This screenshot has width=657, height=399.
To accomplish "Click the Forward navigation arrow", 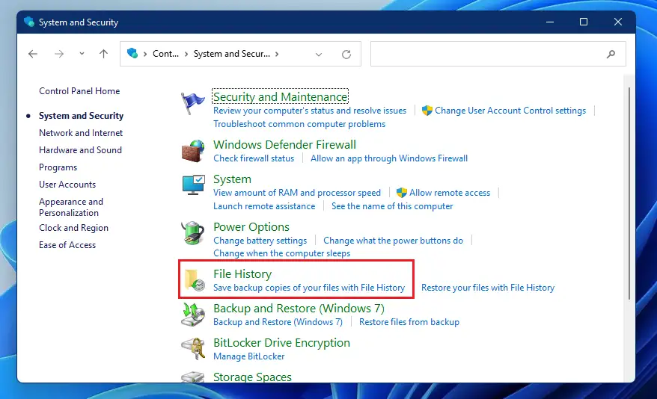I will pos(59,54).
